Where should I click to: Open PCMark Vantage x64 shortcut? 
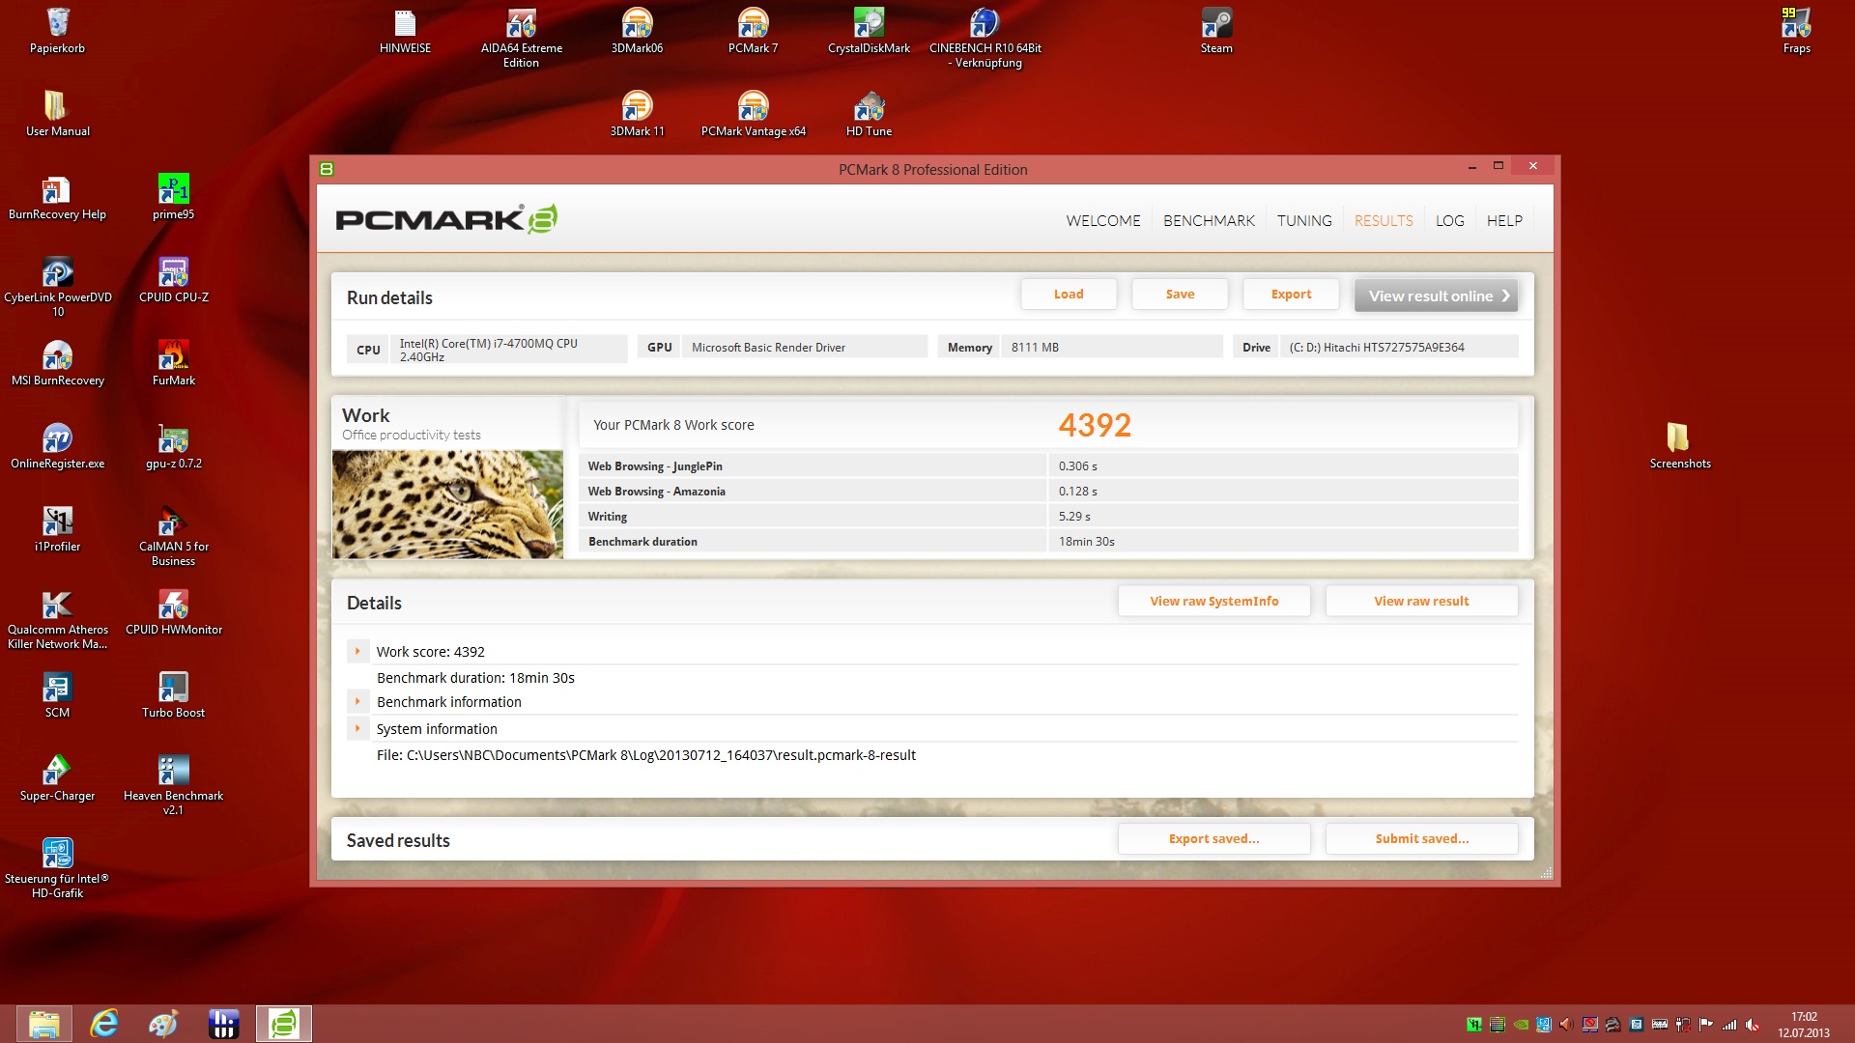(x=753, y=113)
